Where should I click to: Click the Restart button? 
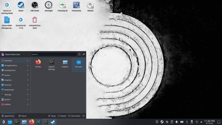(x=62, y=116)
